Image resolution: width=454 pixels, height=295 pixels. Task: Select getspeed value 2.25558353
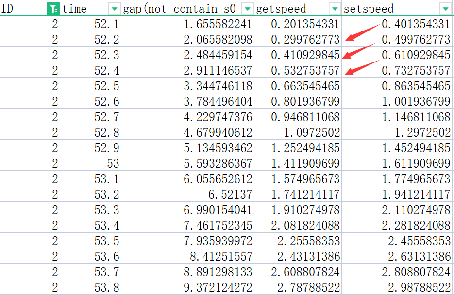[298, 241]
